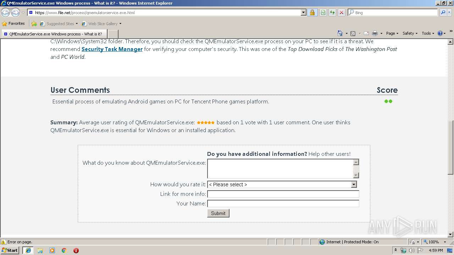
Task: Open the Print dropdown arrow
Action: click(x=381, y=33)
